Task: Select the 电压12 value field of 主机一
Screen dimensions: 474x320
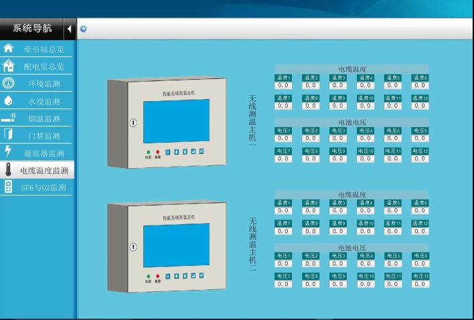Action: [x=420, y=159]
